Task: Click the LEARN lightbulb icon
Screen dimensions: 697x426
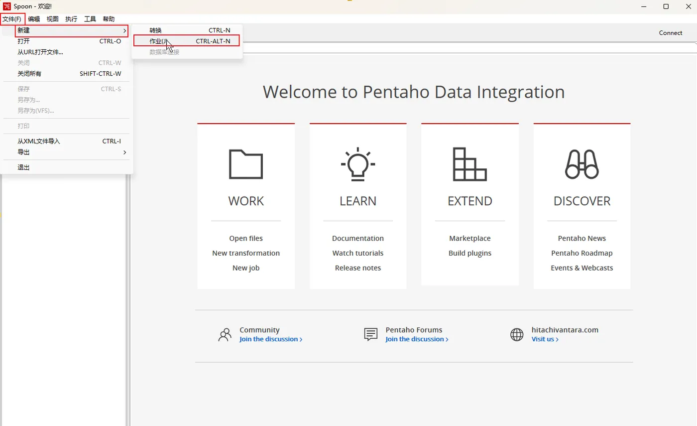Action: pos(358,164)
